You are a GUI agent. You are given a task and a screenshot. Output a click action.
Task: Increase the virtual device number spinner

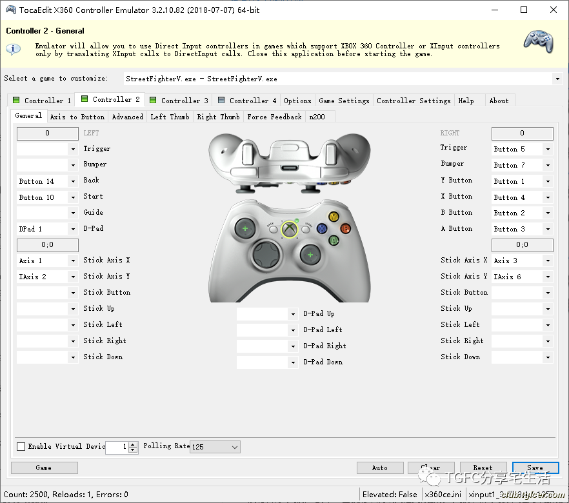133,444
